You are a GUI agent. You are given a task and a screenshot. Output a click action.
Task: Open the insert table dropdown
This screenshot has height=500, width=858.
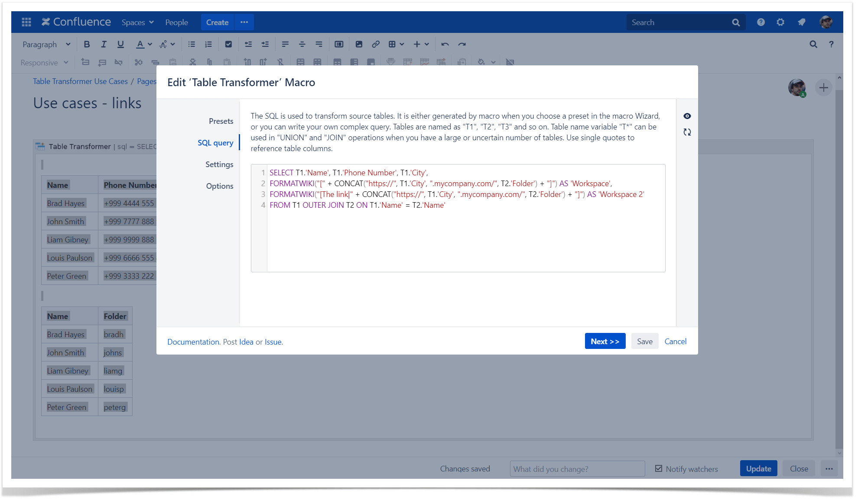(x=396, y=44)
